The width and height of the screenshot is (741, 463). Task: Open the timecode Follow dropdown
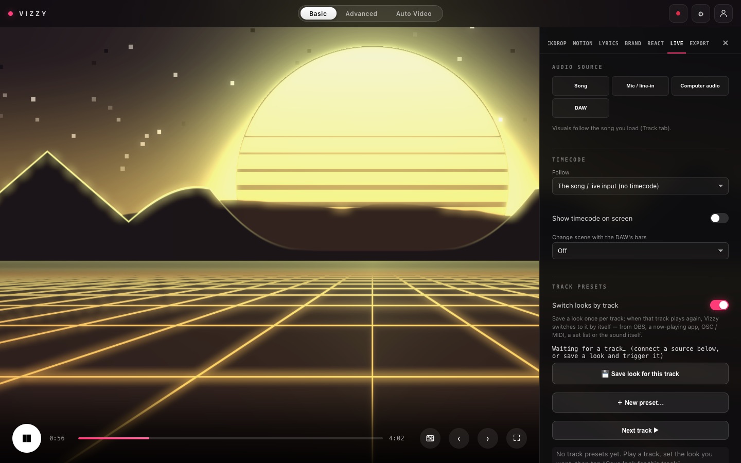640,186
